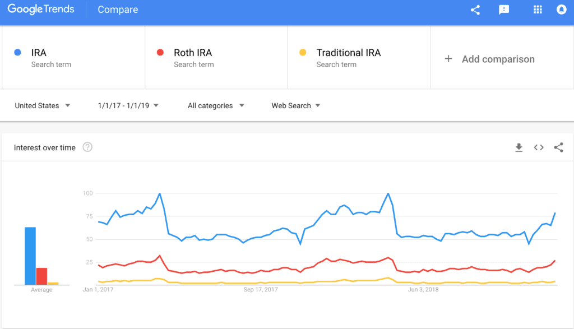Open the Google apps grid icon

538,10
